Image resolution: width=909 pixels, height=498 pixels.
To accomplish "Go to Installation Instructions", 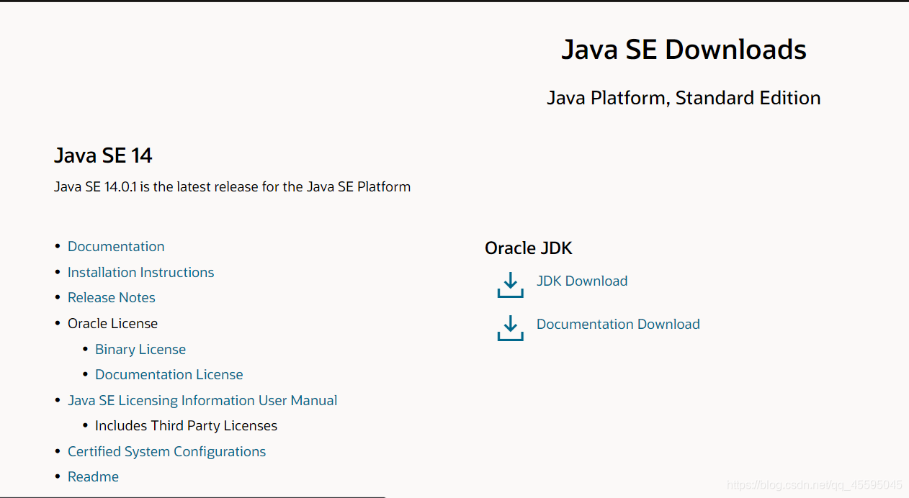I will pyautogui.click(x=140, y=272).
